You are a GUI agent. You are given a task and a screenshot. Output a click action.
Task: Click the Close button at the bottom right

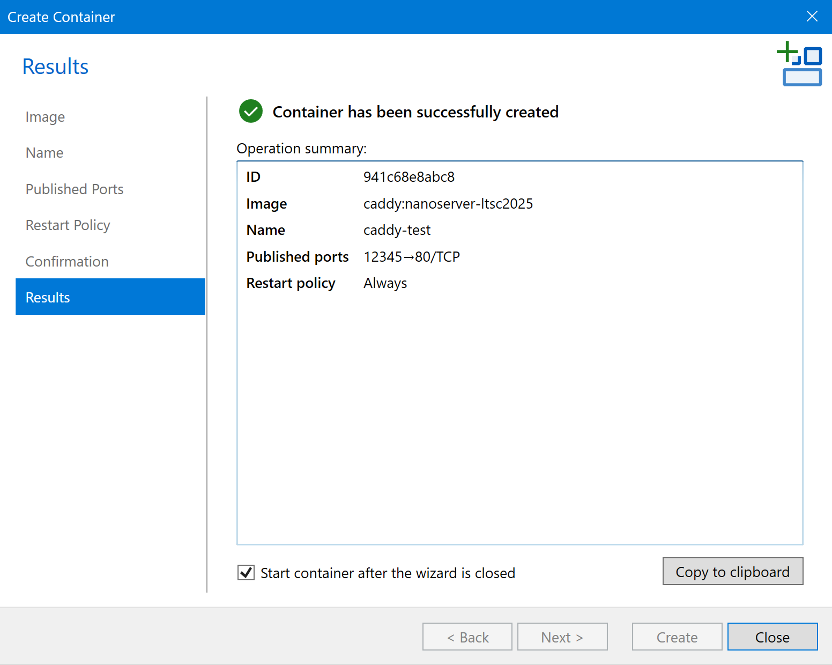pyautogui.click(x=772, y=637)
